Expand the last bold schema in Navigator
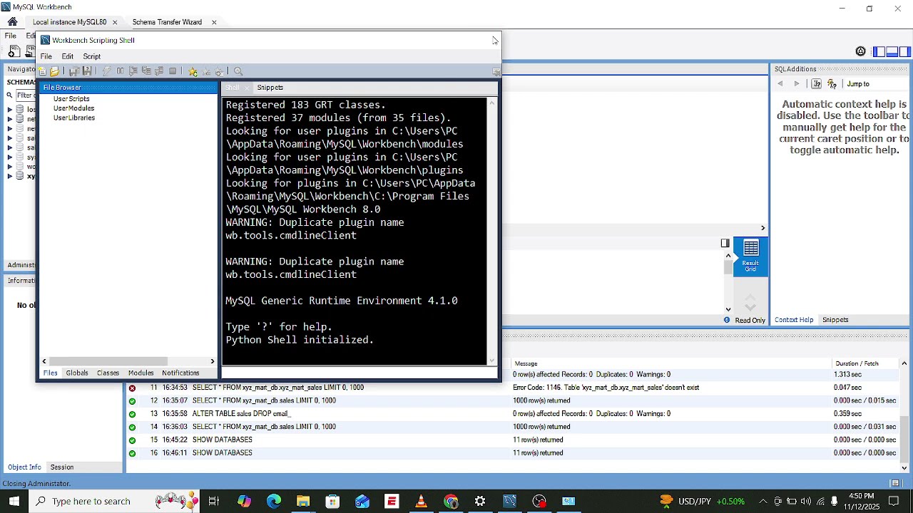Viewport: 913px width, 513px height. pyautogui.click(x=10, y=176)
